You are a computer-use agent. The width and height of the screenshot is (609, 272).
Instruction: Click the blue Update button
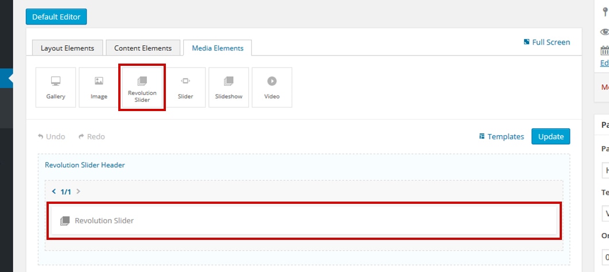click(x=551, y=136)
